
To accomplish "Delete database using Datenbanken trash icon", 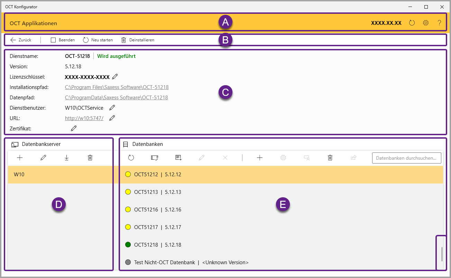I will pyautogui.click(x=330, y=158).
